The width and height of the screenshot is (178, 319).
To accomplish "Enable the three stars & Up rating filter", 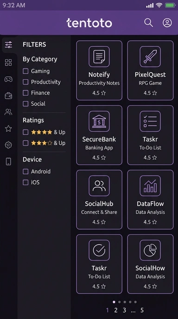I will (x=25, y=143).
